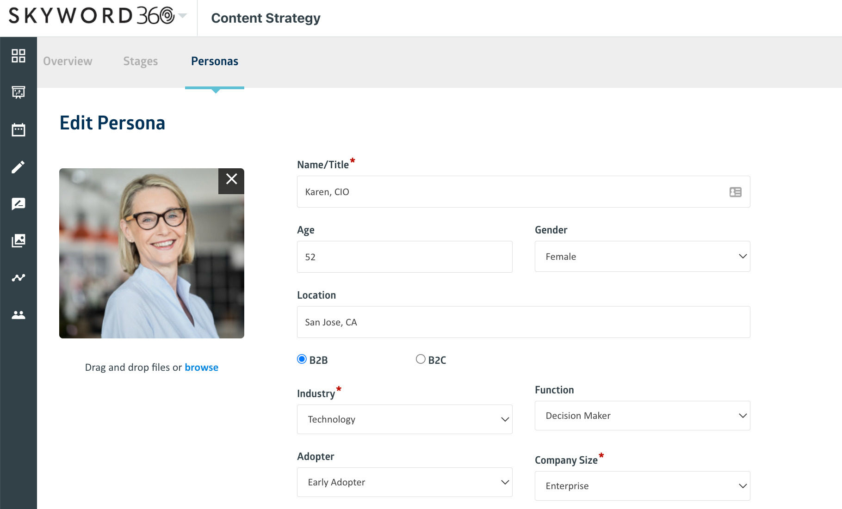Open the analytics line chart icon
Viewport: 842px width, 509px height.
tap(19, 277)
